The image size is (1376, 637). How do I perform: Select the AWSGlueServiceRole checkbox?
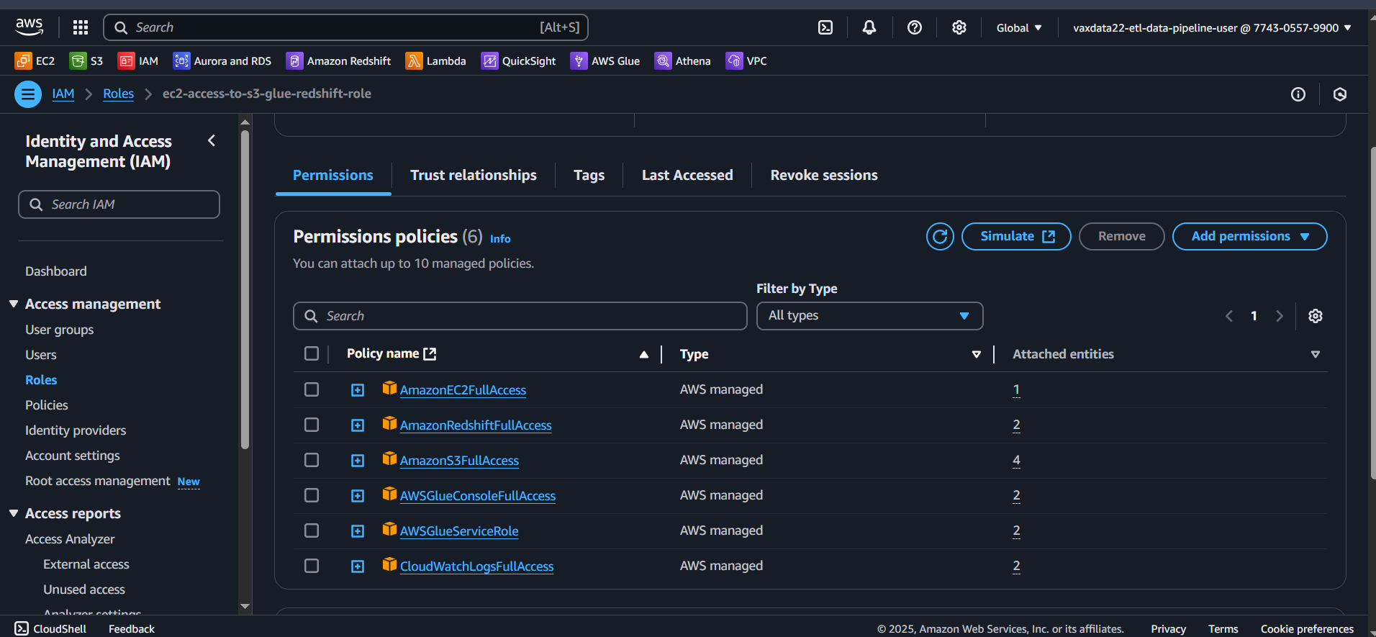[x=312, y=530]
